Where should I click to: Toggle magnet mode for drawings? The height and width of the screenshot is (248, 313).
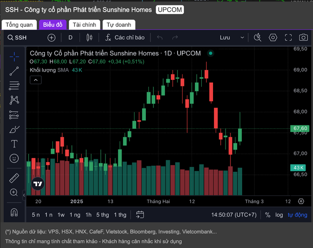click(14, 212)
